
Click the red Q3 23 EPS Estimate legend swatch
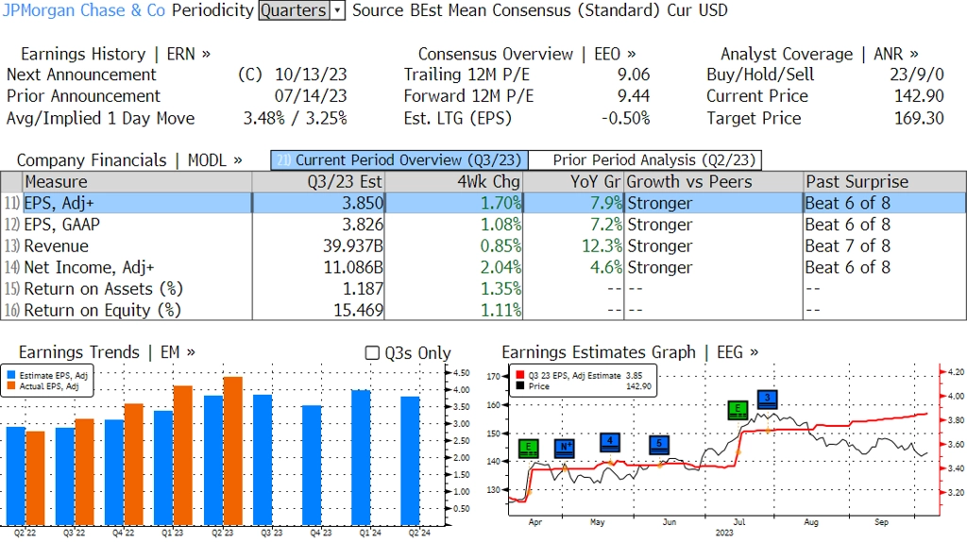[x=520, y=375]
